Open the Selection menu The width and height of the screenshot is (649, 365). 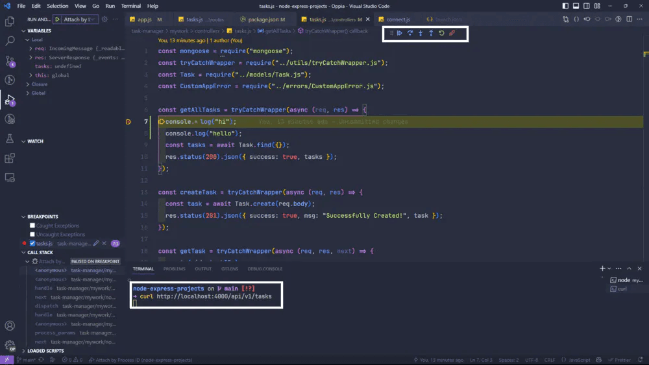[x=58, y=6]
